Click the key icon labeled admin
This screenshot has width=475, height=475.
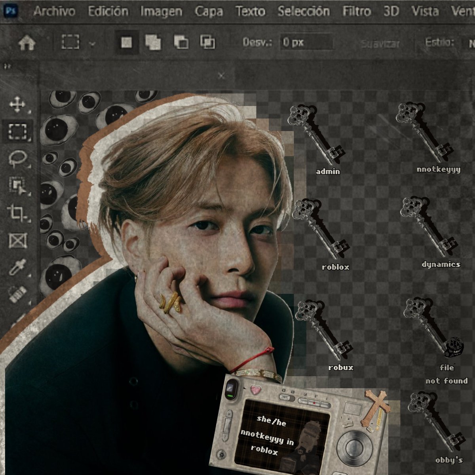(x=315, y=135)
